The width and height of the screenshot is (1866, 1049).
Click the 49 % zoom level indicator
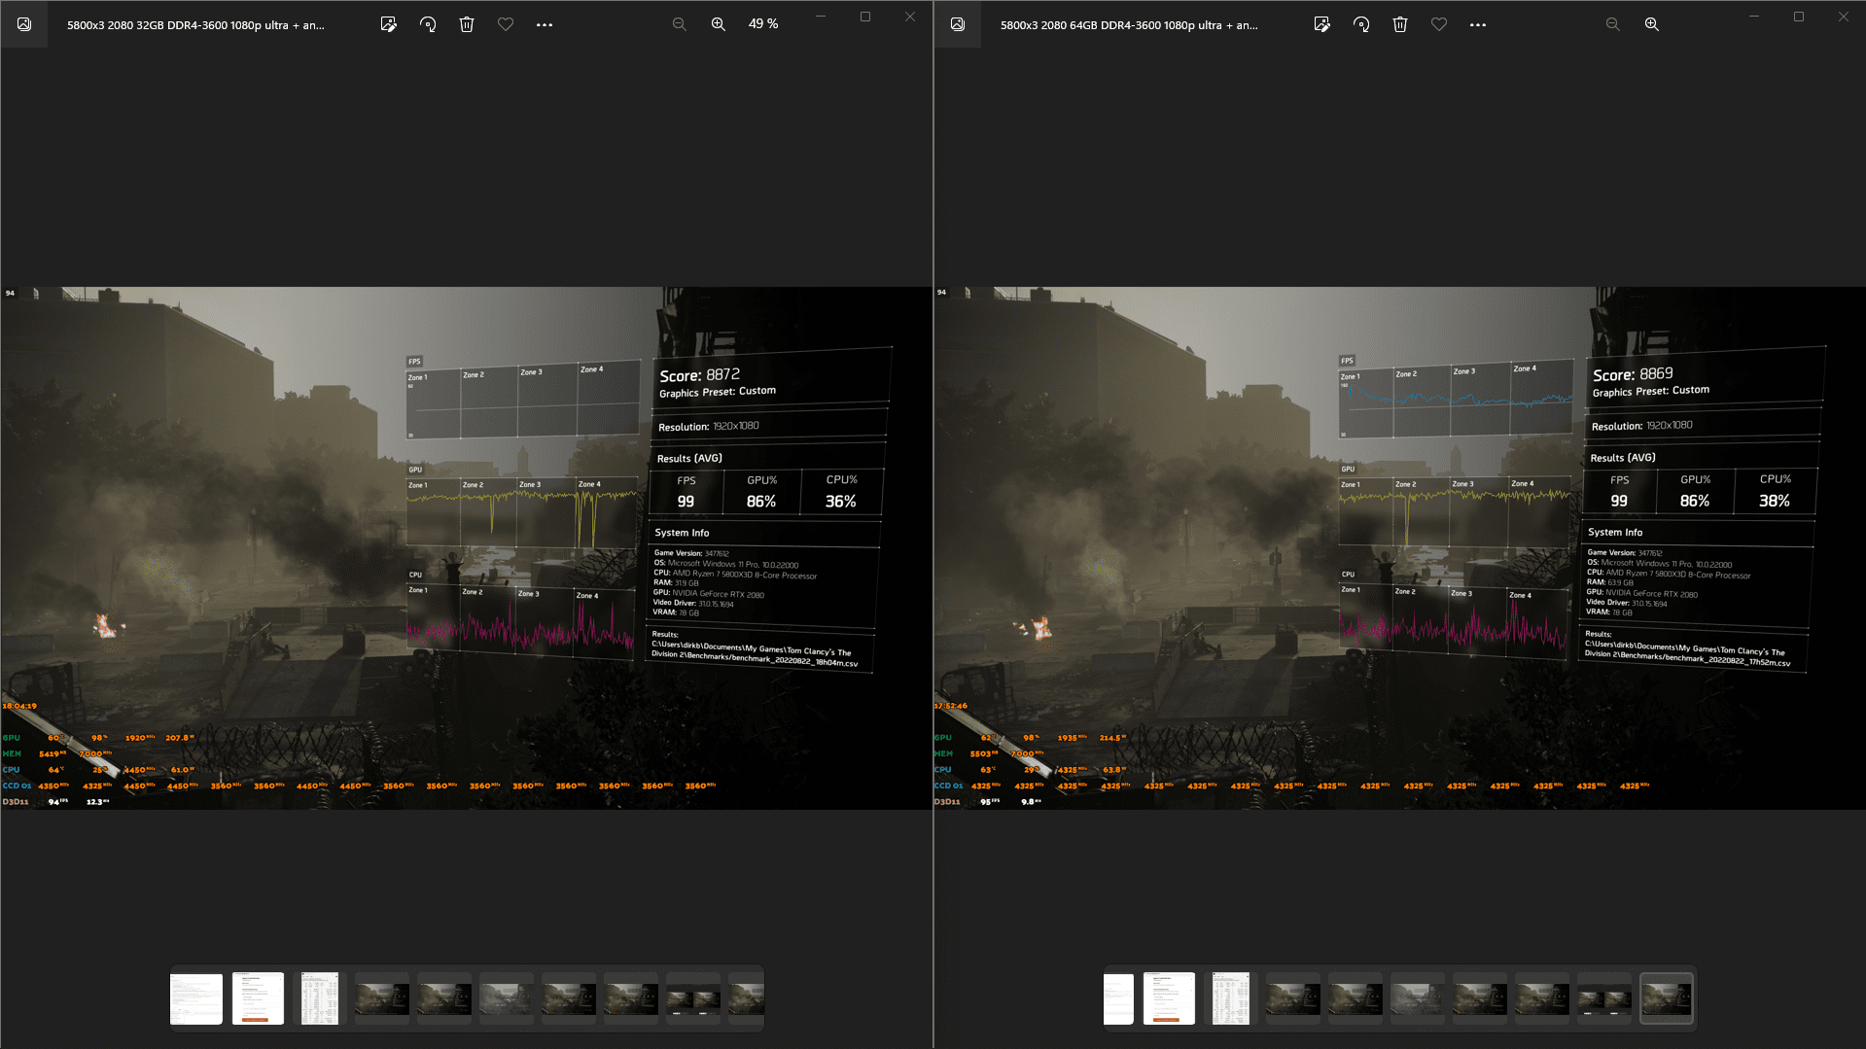click(763, 24)
